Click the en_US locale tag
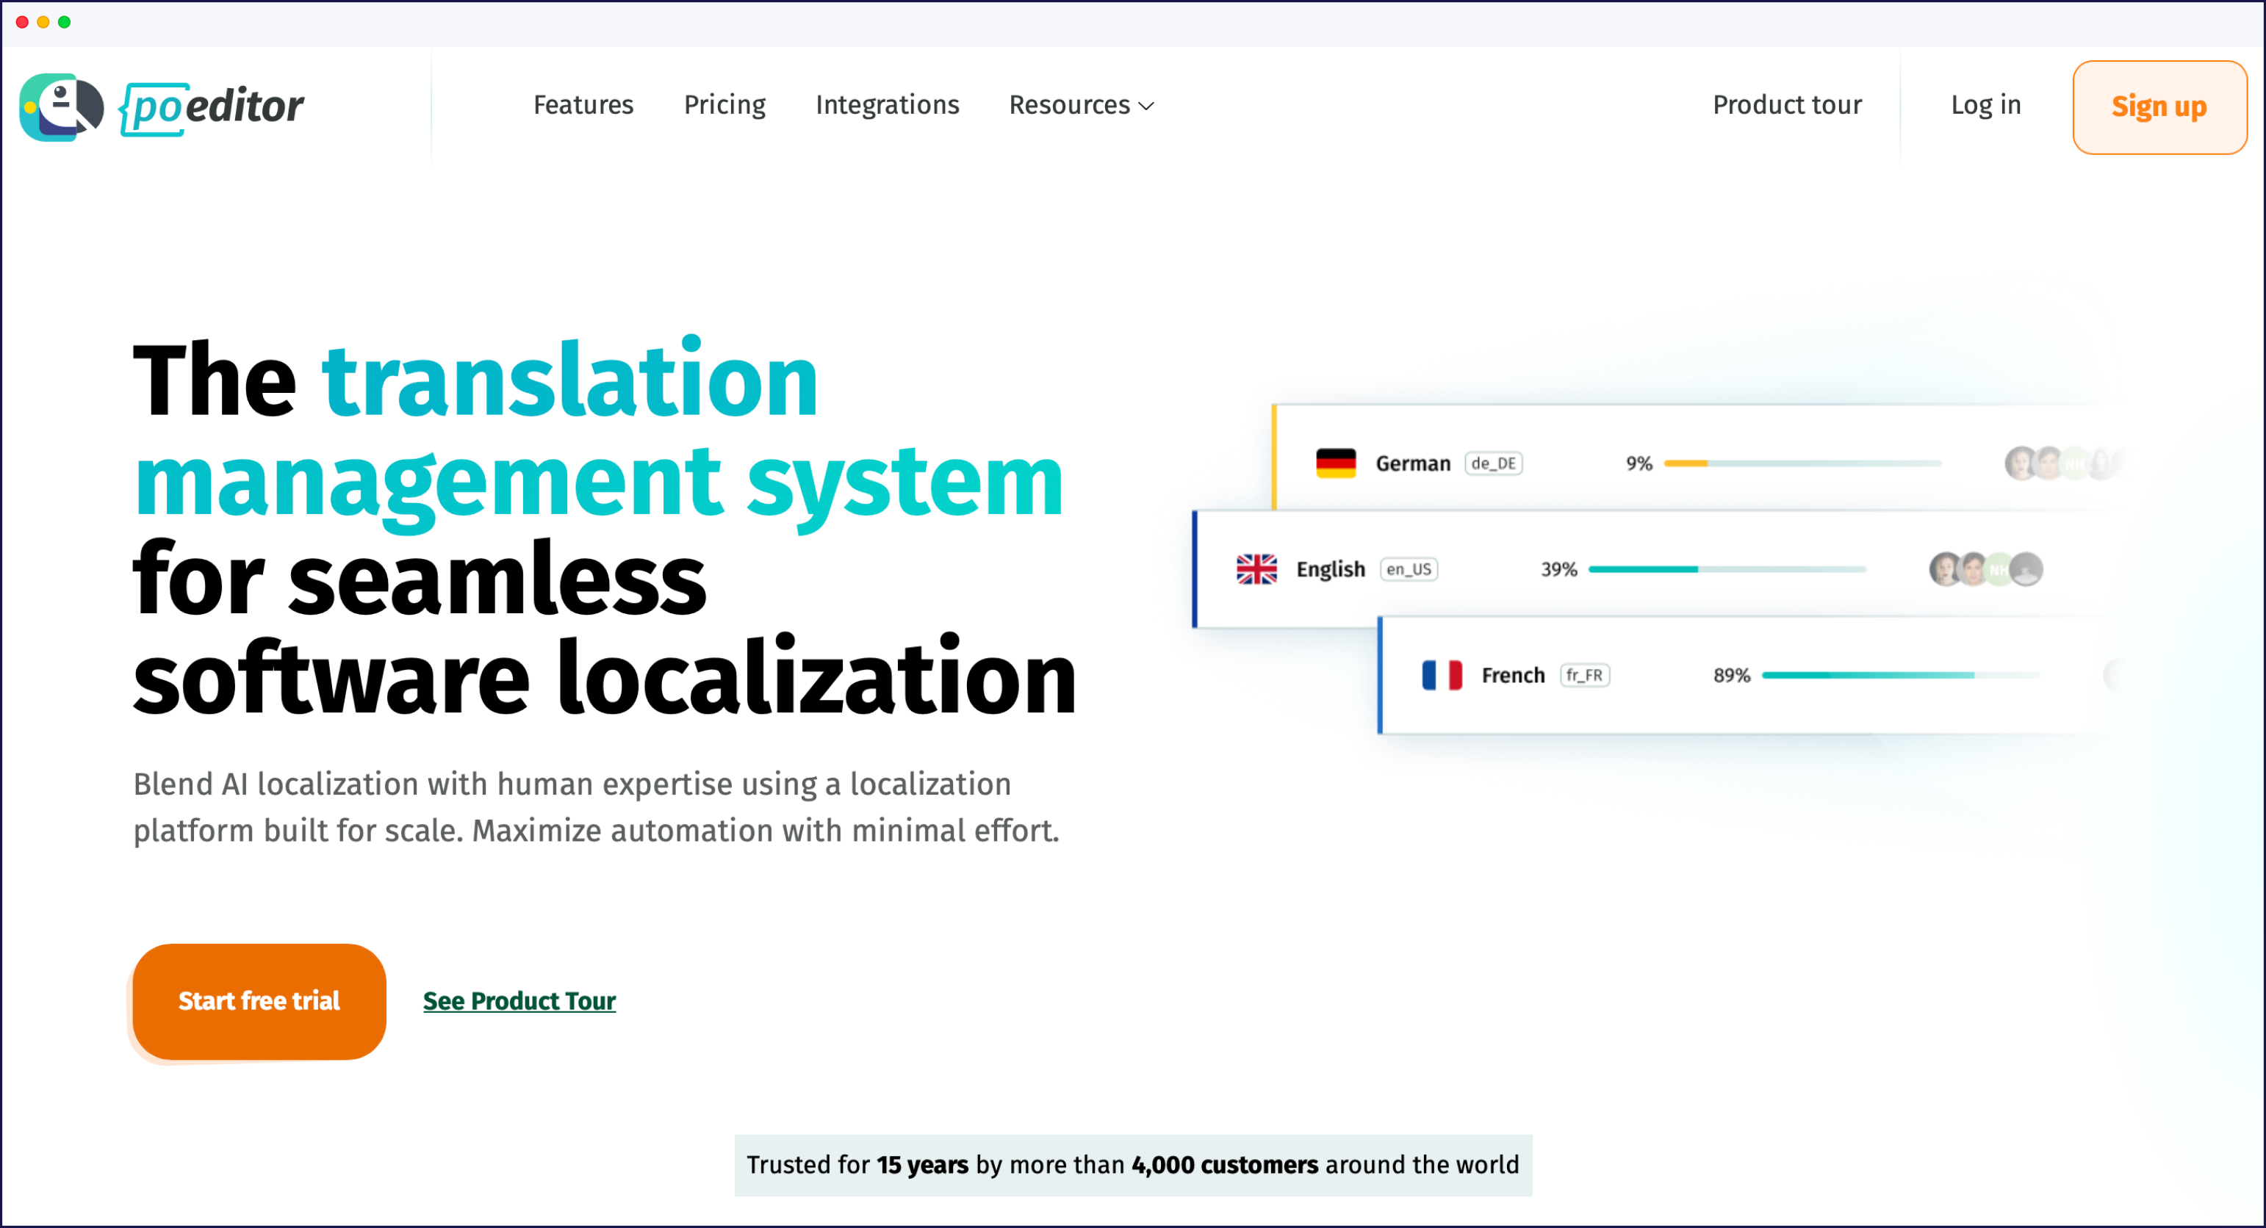 coord(1409,570)
